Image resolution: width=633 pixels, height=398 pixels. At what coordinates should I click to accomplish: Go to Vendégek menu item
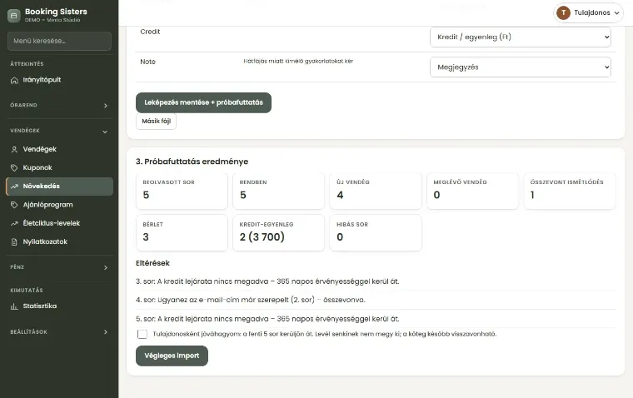[x=59, y=149]
